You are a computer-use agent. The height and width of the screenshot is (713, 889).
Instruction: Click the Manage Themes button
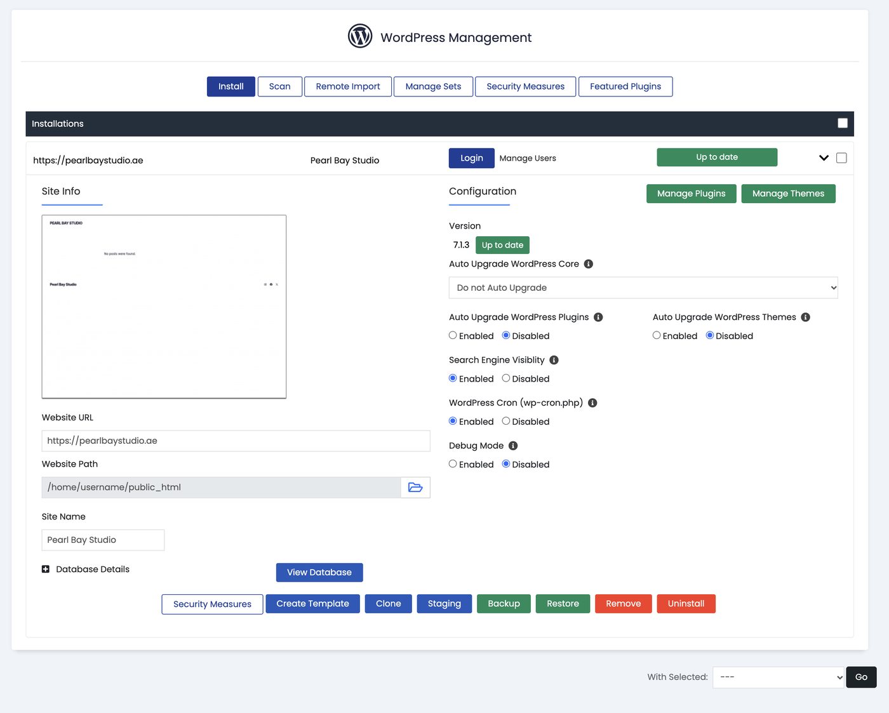click(789, 194)
